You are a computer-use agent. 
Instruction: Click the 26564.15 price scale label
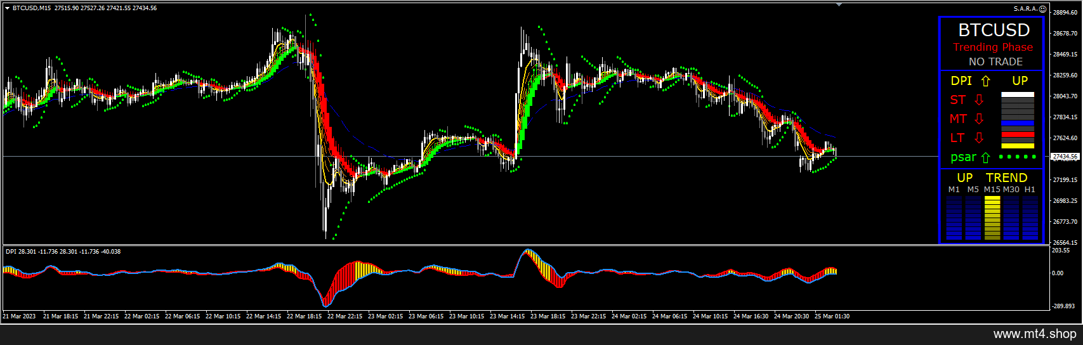[x=1065, y=242]
